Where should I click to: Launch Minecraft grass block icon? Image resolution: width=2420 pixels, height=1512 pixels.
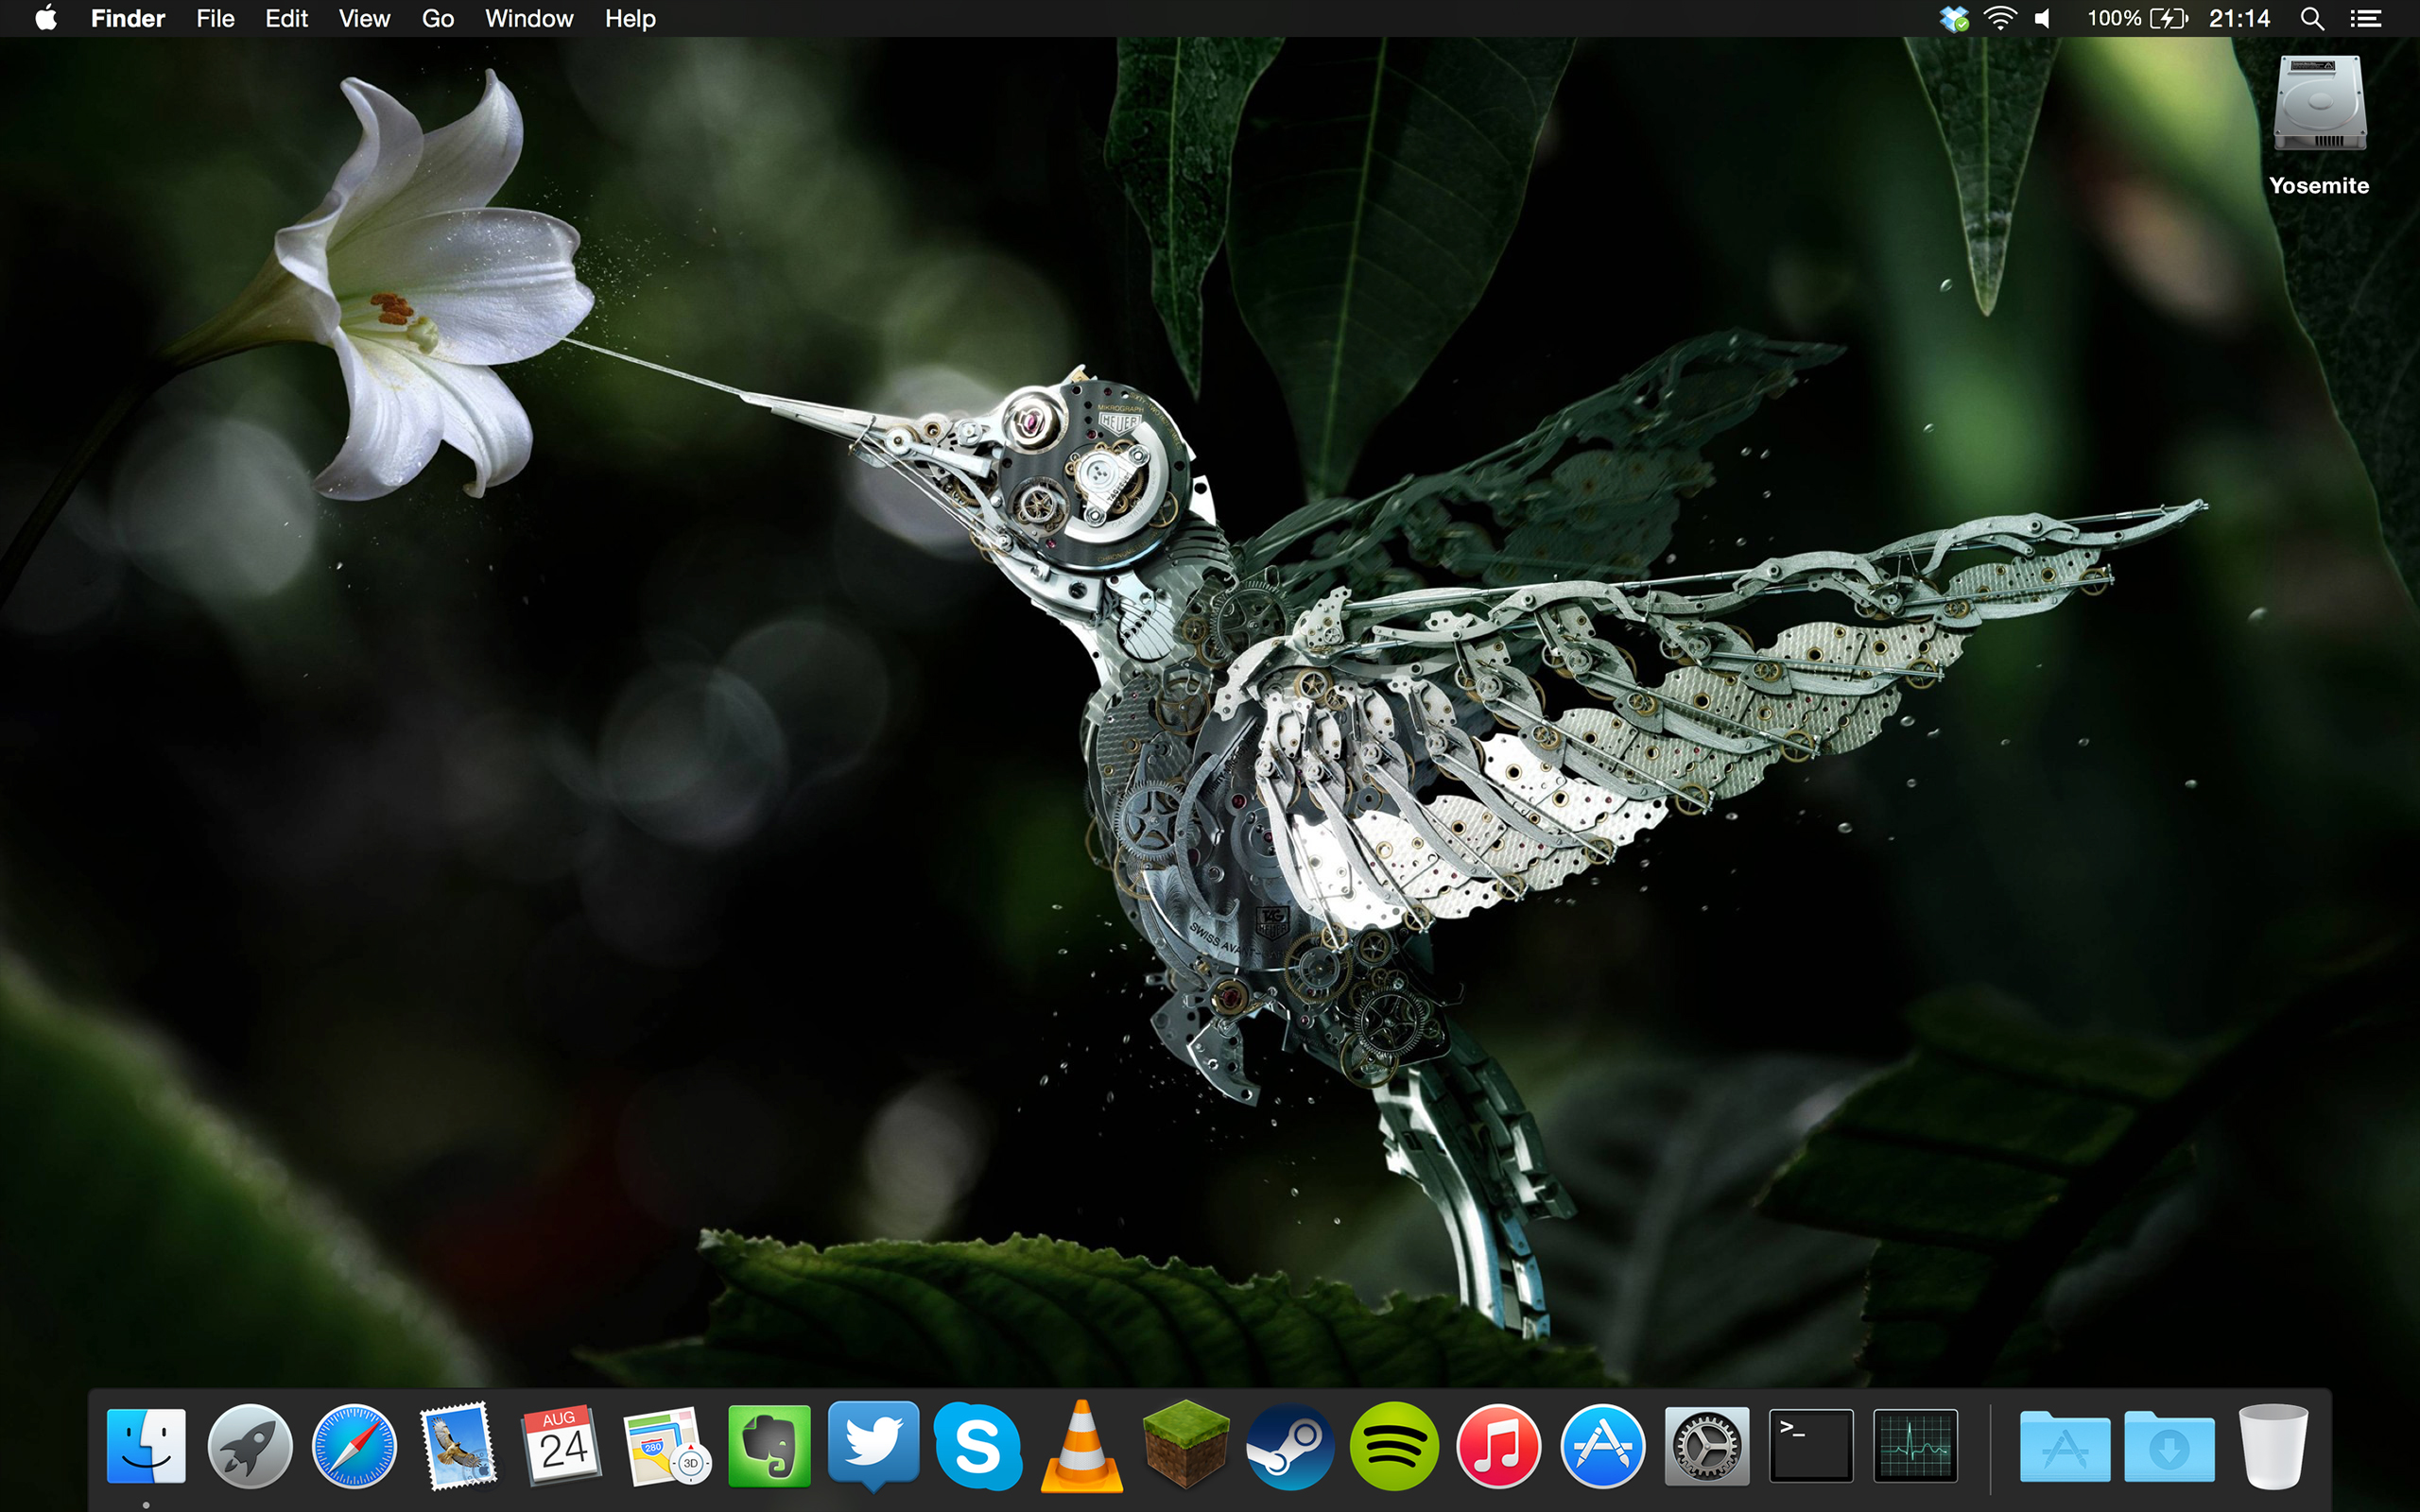pyautogui.click(x=1185, y=1444)
